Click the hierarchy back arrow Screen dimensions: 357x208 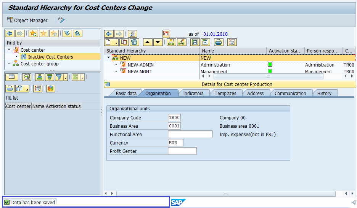(109, 34)
